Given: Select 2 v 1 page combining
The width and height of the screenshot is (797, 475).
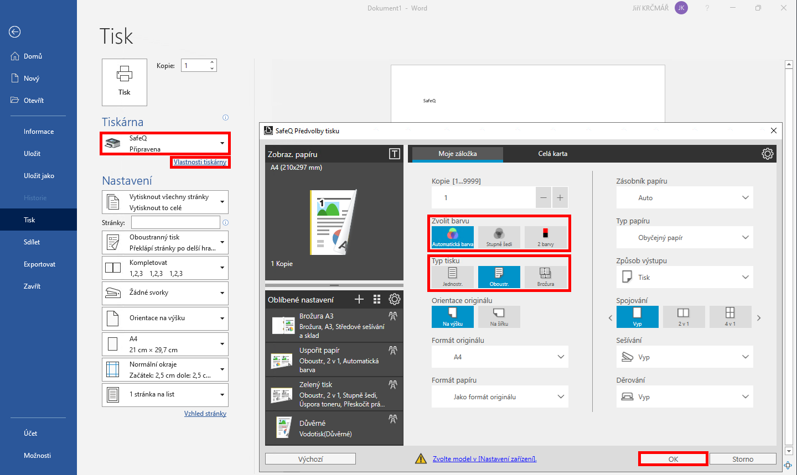Looking at the screenshot, I should [x=684, y=317].
